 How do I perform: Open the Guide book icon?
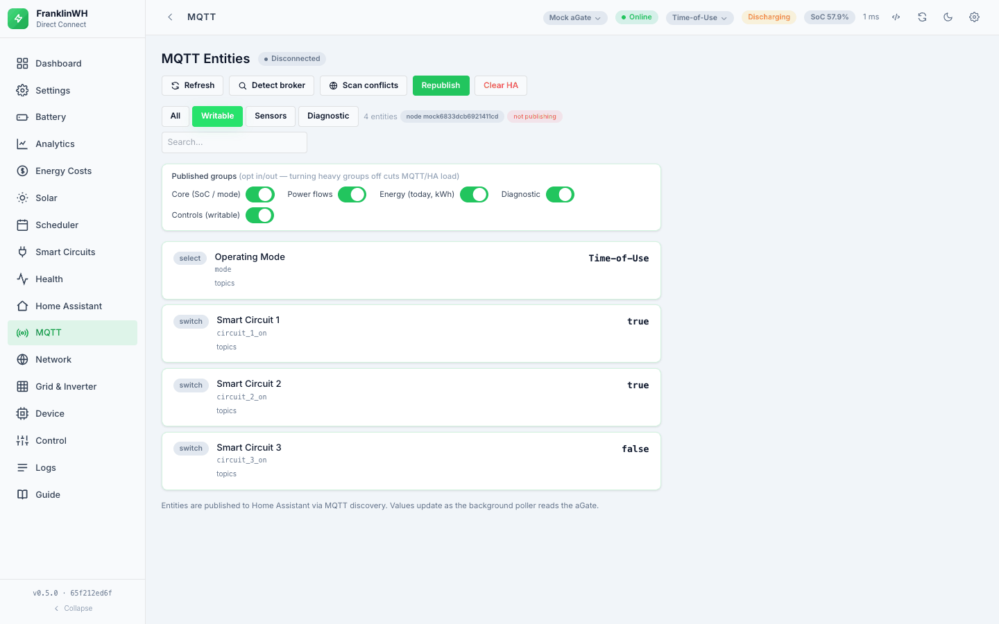[x=22, y=494]
